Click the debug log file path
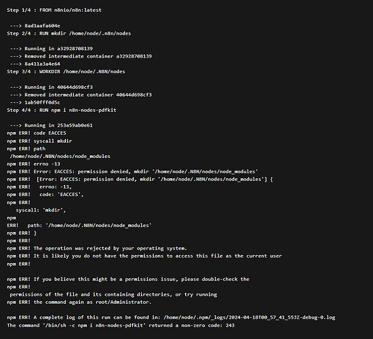The width and height of the screenshot is (373, 339). (250, 317)
